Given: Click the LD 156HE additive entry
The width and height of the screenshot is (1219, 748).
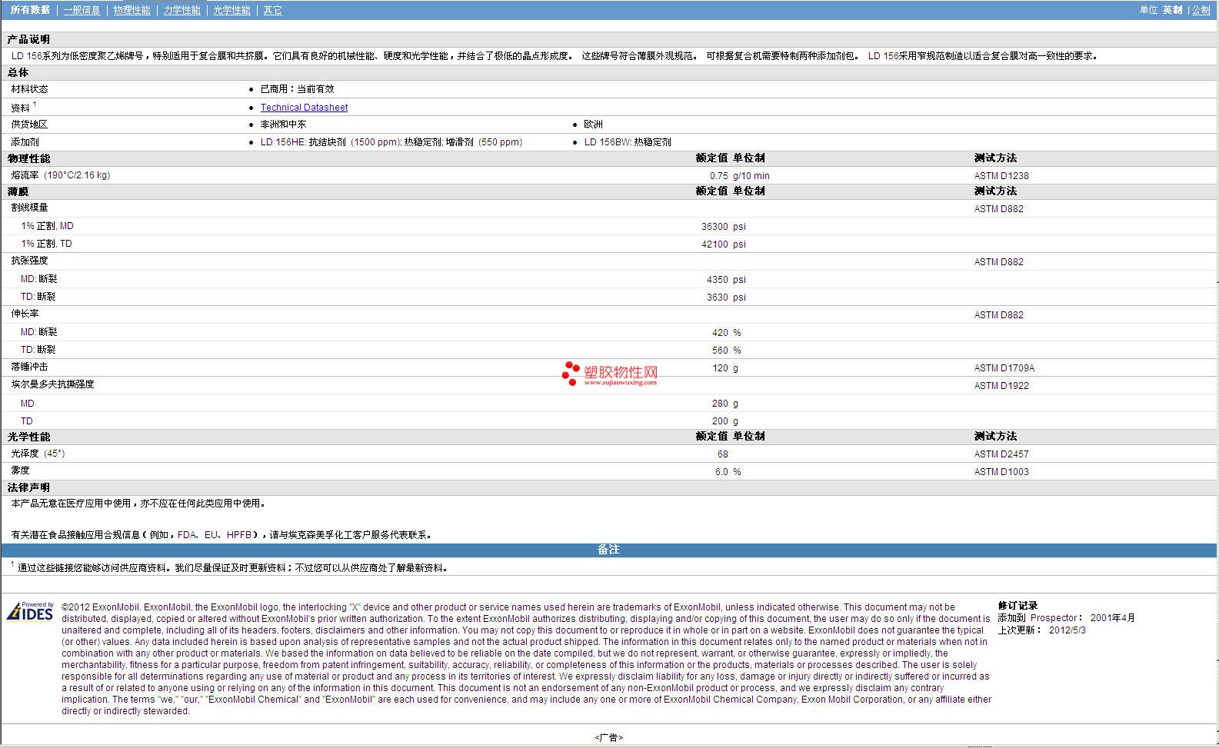Looking at the screenshot, I should tap(391, 142).
